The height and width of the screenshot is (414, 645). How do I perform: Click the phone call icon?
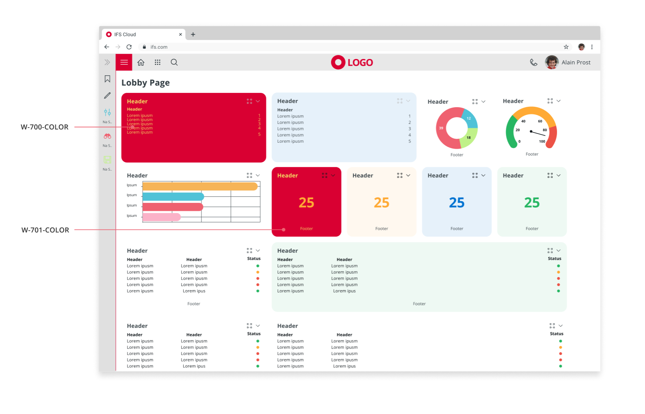click(533, 63)
